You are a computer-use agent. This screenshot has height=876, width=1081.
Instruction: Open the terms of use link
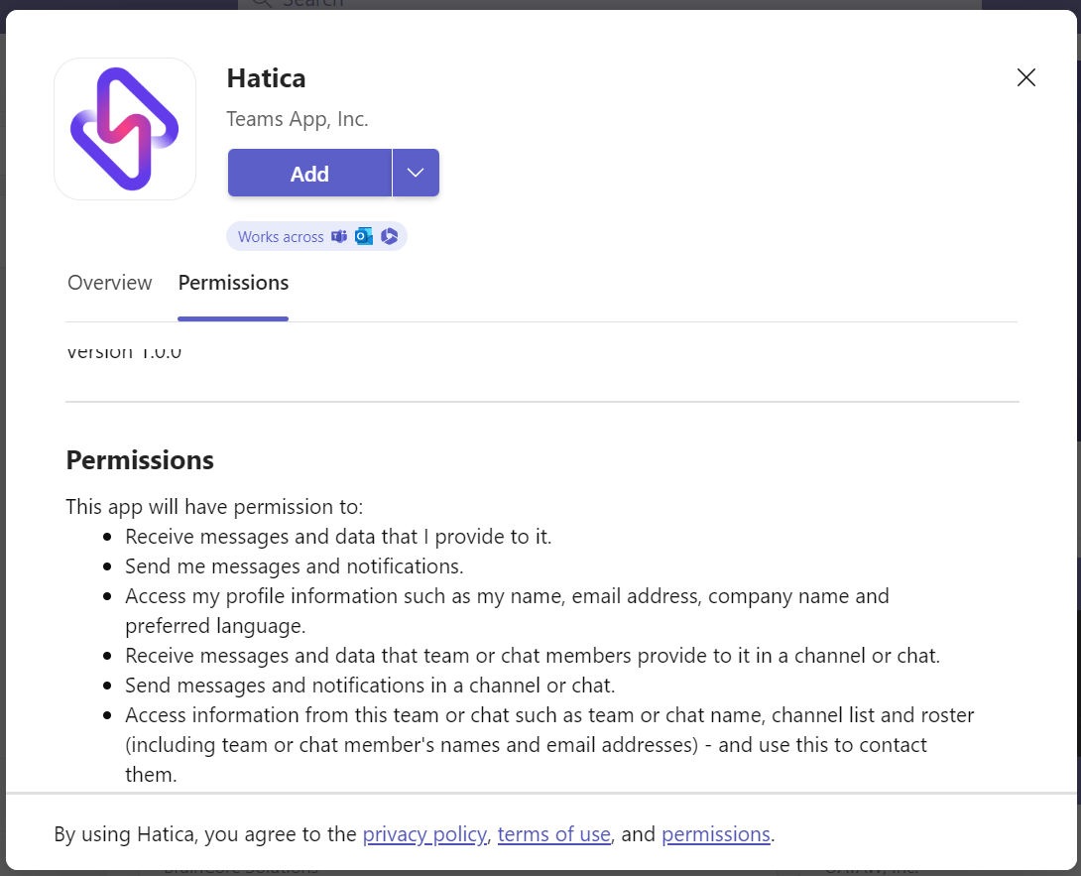pyautogui.click(x=554, y=834)
